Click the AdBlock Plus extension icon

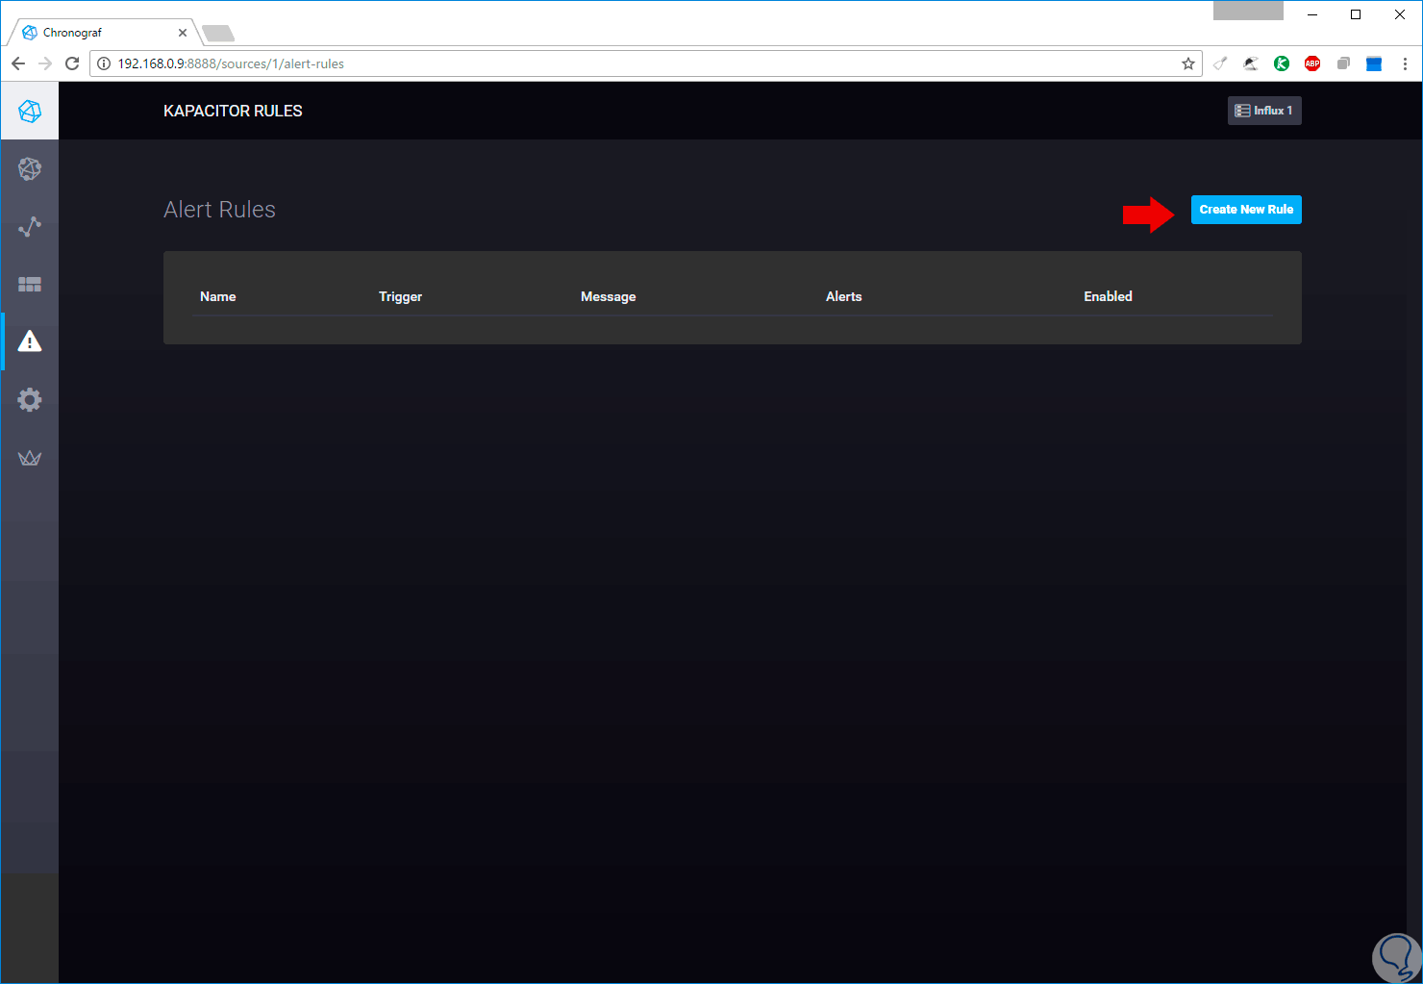coord(1312,63)
